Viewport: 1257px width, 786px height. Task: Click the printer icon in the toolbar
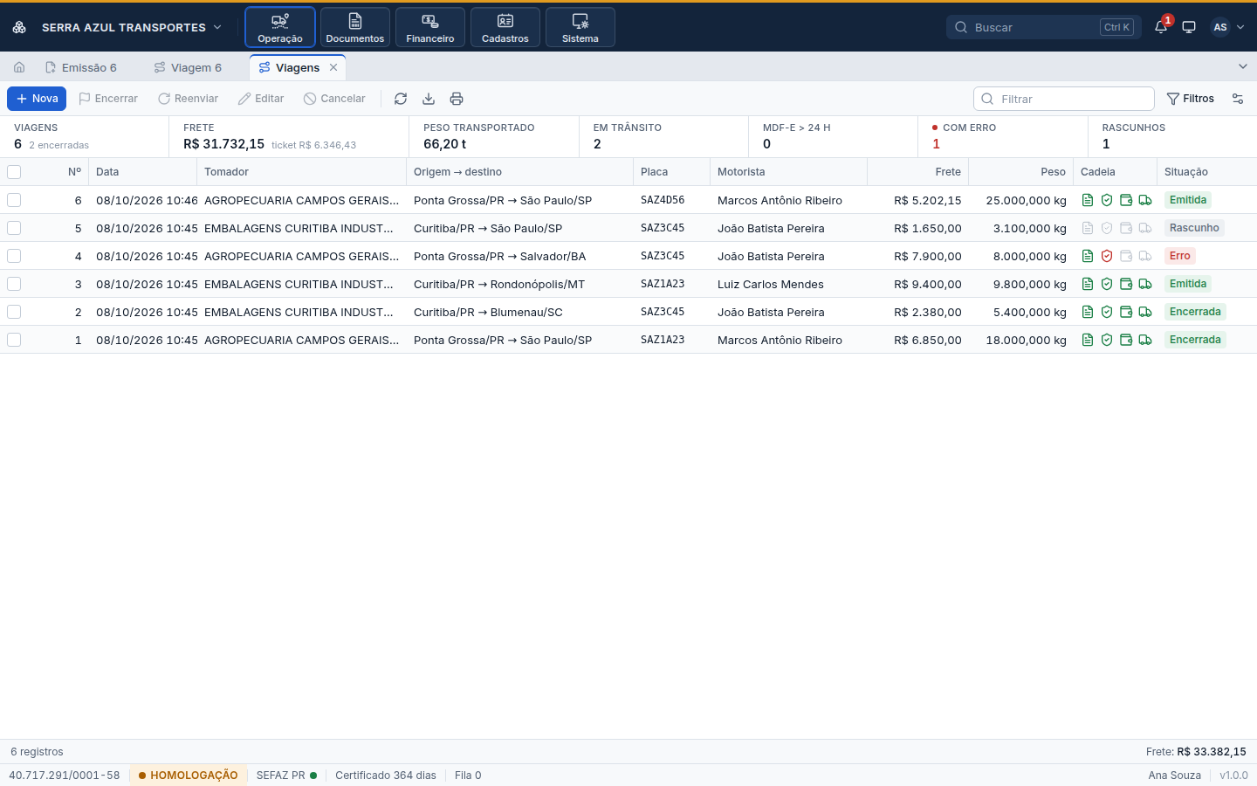457,99
